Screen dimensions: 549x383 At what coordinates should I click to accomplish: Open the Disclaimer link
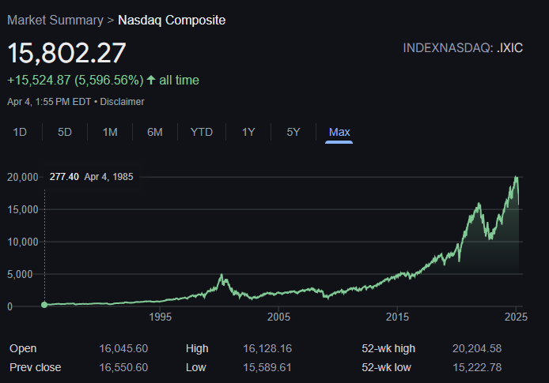coord(122,102)
